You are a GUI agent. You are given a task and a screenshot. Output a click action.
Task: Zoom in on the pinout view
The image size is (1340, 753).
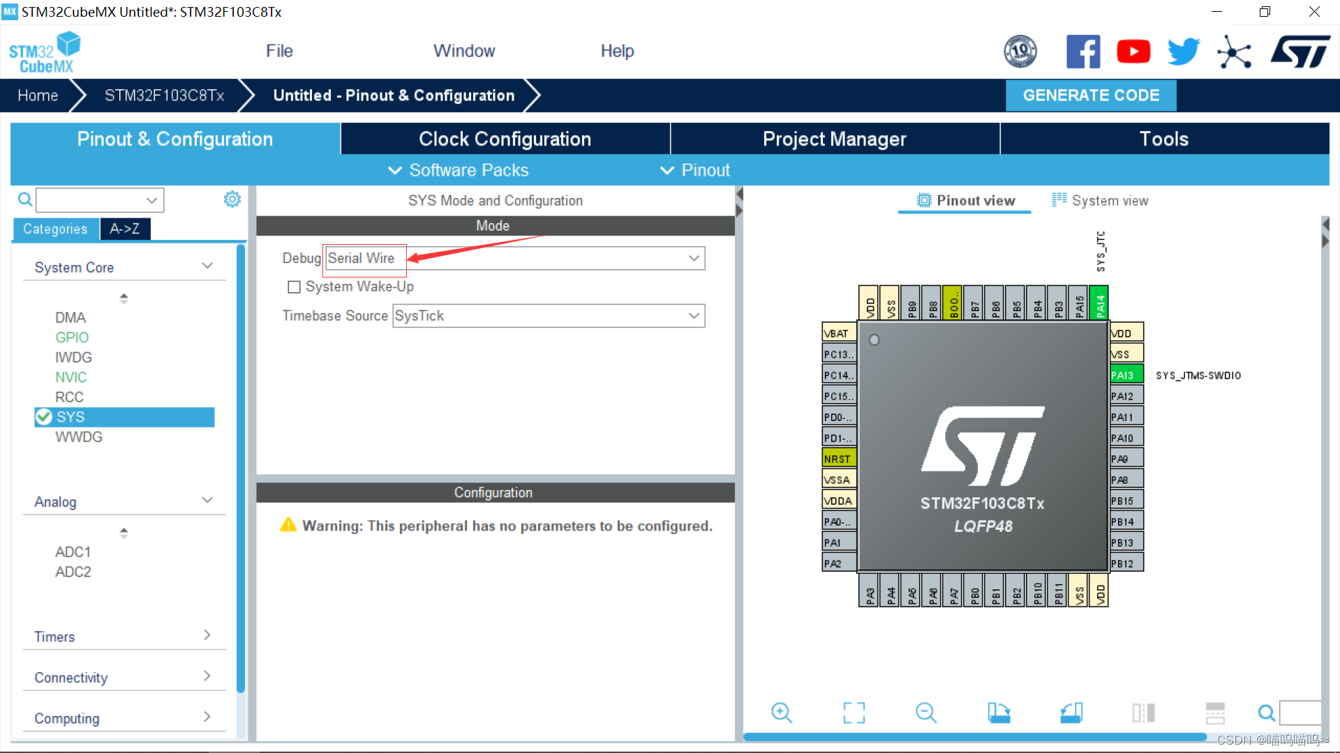click(782, 713)
